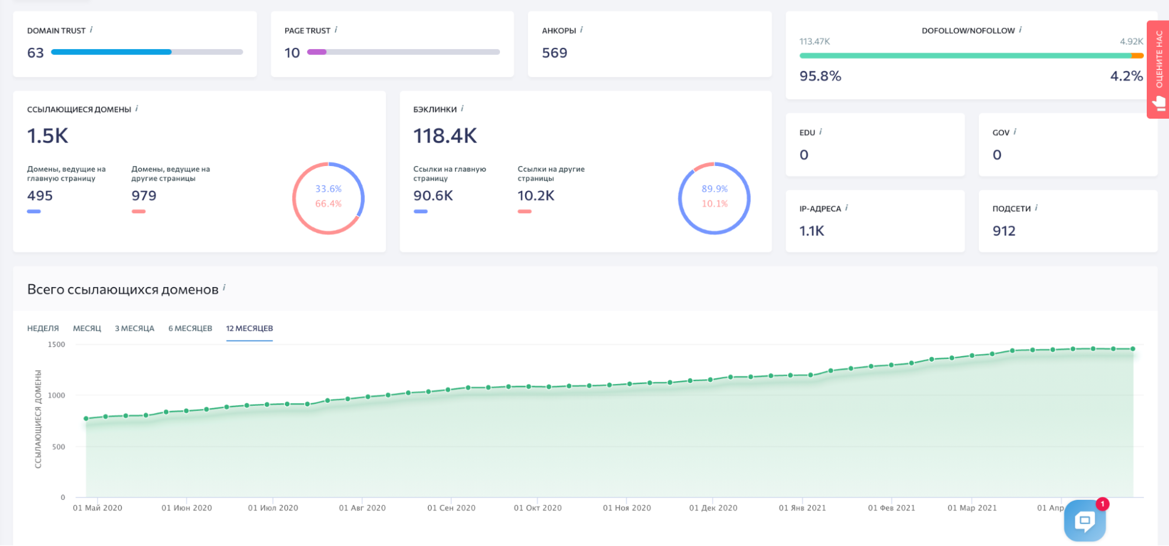Click the 1.1K IP addresses value

(x=812, y=231)
